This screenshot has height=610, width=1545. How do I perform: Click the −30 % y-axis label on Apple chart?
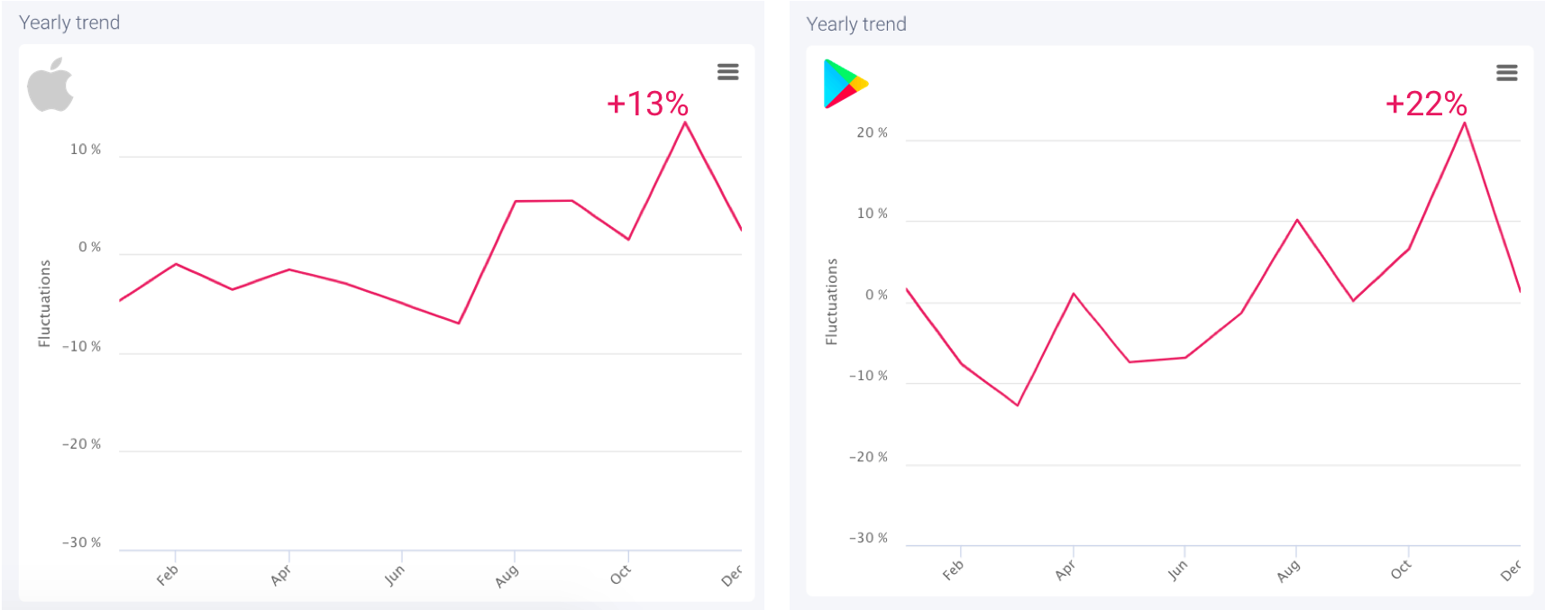pos(81,542)
